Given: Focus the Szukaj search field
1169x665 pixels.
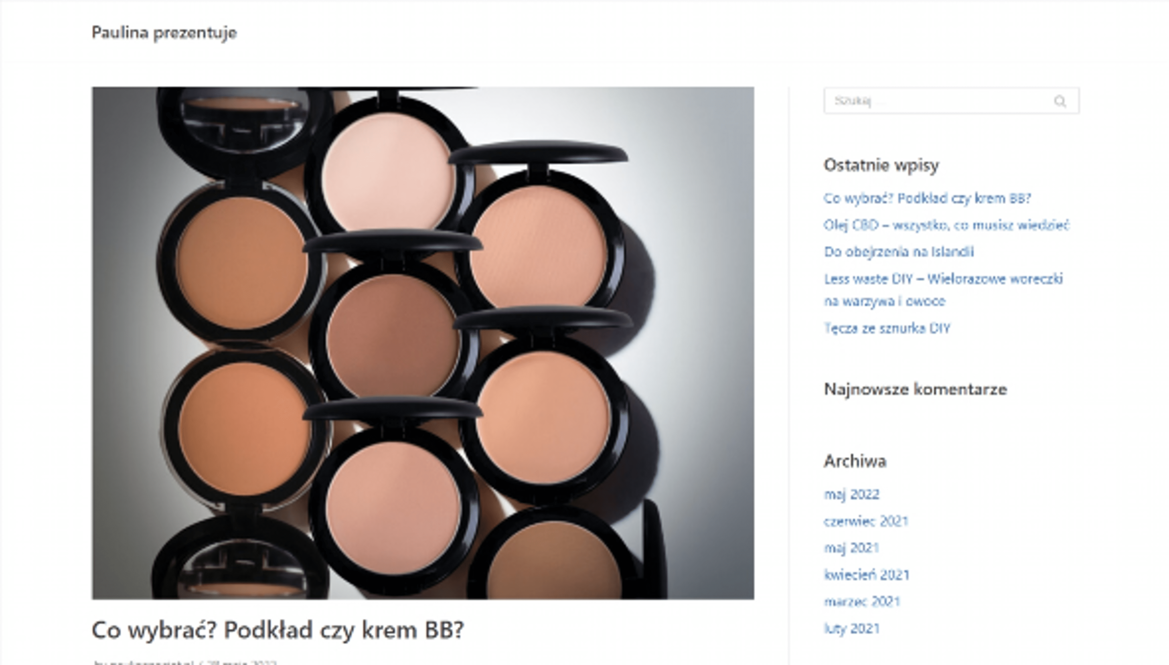Looking at the screenshot, I should [x=951, y=100].
